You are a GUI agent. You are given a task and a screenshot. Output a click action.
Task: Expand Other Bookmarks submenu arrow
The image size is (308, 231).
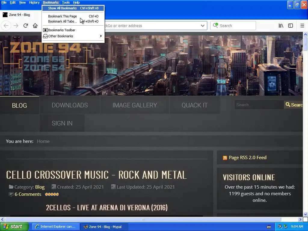coord(101,36)
